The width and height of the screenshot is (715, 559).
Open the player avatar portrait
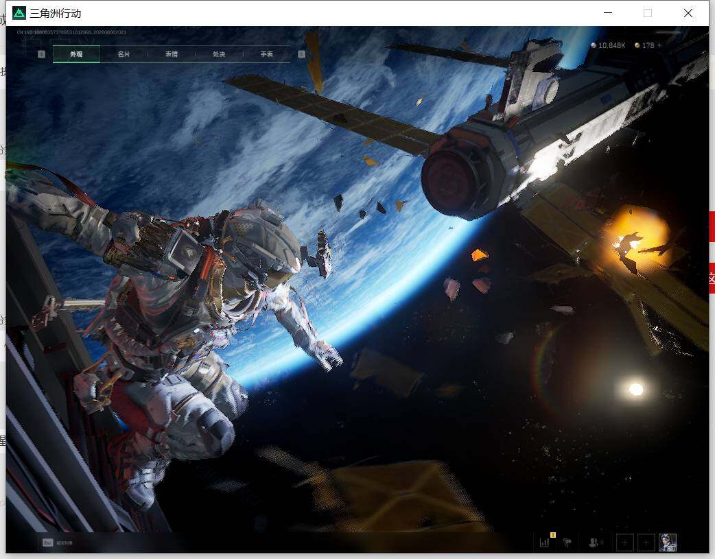point(668,543)
